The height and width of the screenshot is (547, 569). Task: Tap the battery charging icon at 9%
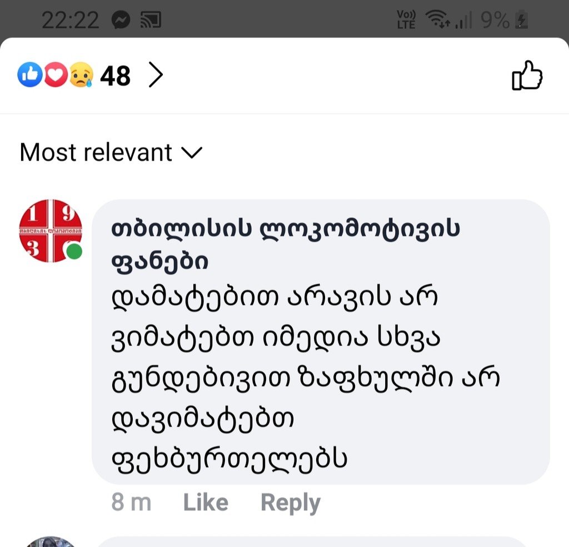coord(522,19)
